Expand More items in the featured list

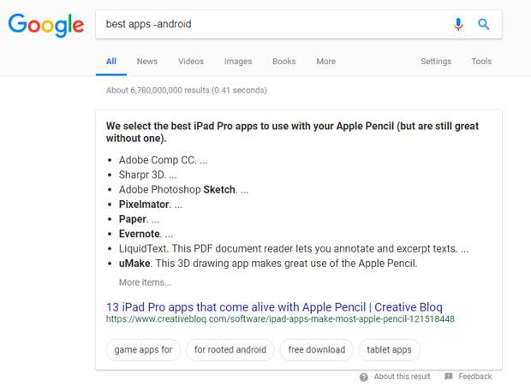click(x=145, y=282)
